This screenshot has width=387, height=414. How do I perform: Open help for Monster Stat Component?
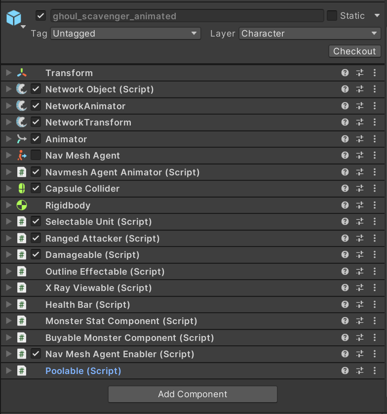pyautogui.click(x=345, y=321)
